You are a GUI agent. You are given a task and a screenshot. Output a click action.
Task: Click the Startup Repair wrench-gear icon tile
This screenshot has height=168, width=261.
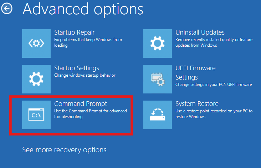click(36, 44)
